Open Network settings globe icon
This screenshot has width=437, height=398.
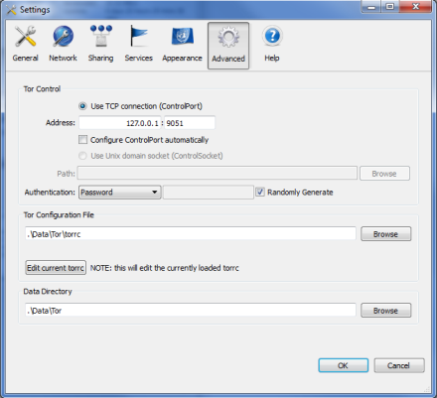[x=63, y=37]
